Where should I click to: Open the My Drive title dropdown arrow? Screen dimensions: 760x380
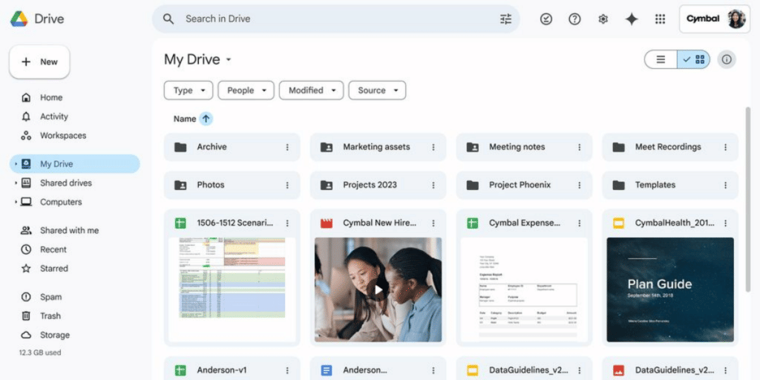(x=229, y=60)
